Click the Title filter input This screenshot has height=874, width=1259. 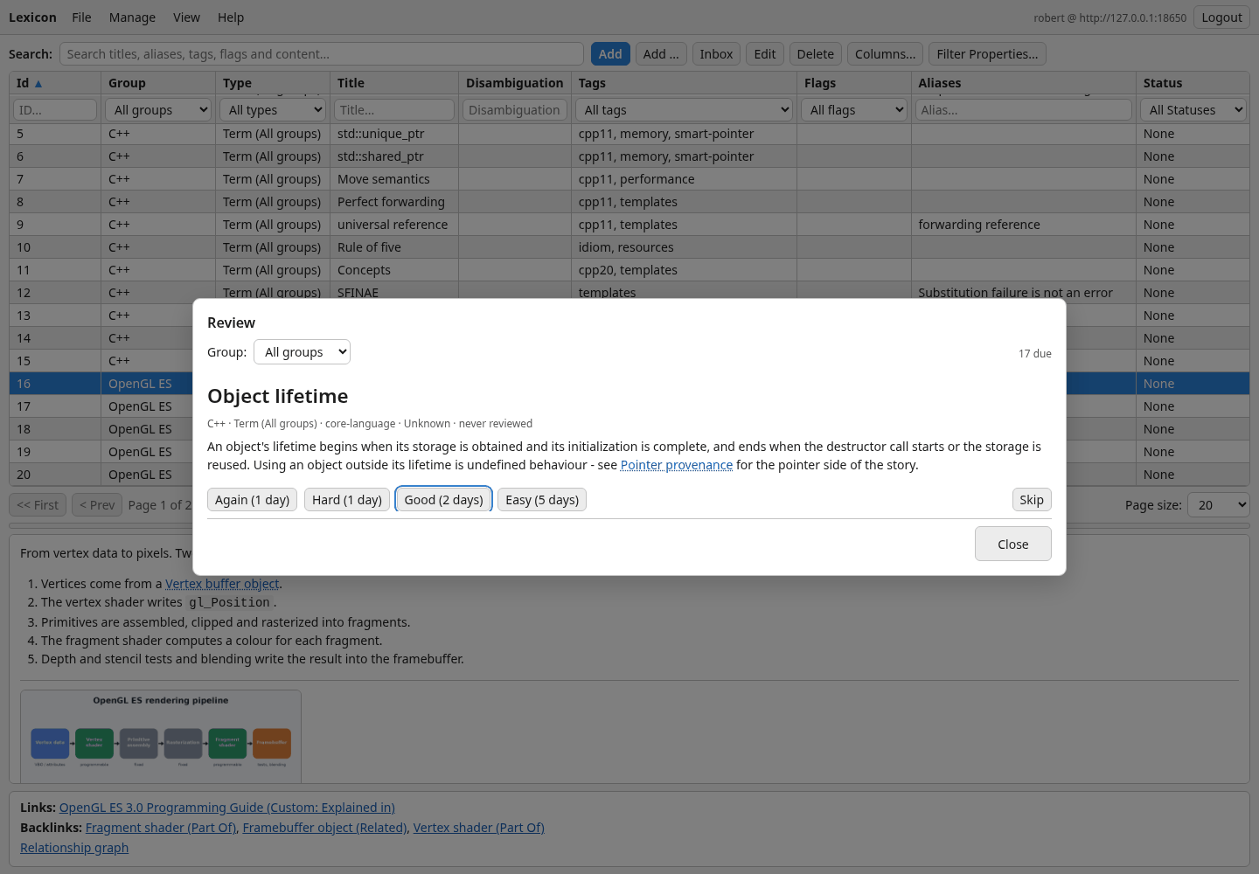click(x=394, y=110)
